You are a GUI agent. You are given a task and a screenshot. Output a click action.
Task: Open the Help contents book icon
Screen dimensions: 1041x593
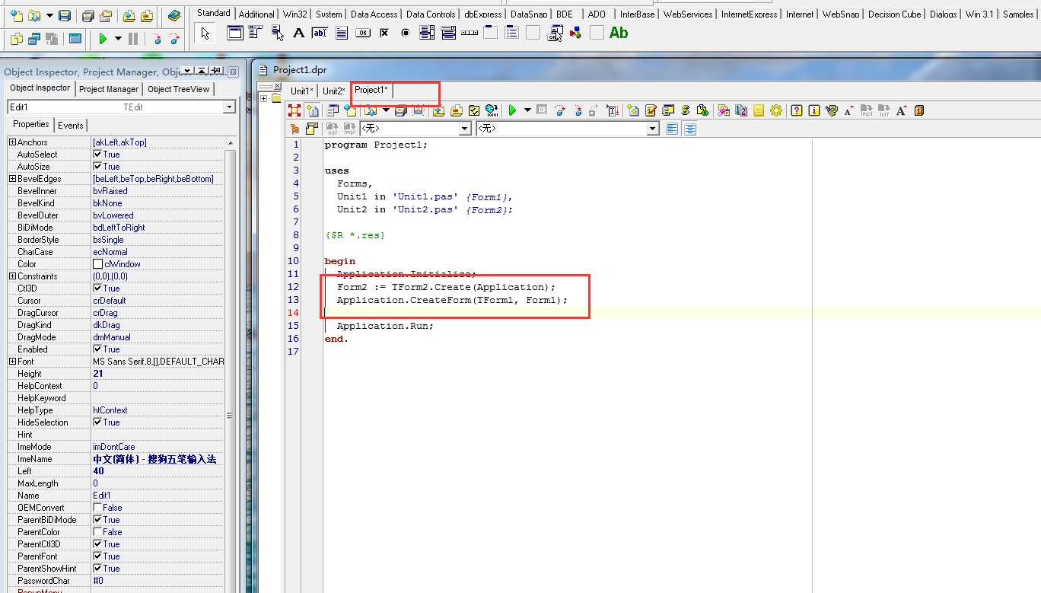click(x=174, y=15)
